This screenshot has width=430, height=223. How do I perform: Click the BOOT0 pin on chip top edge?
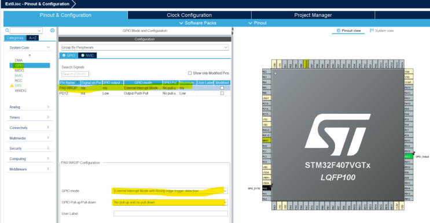[x=306, y=64]
